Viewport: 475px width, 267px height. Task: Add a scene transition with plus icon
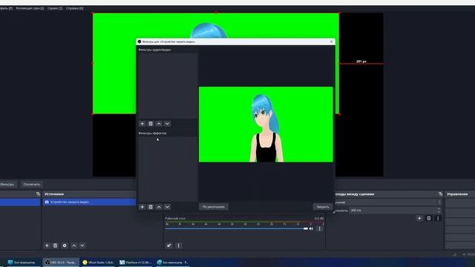tap(419, 218)
